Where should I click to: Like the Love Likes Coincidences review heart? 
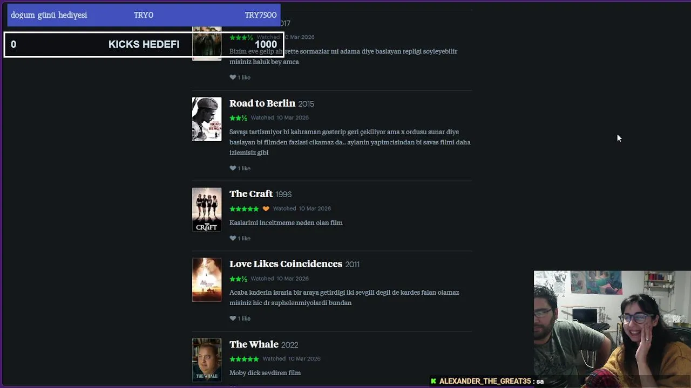[233, 318]
